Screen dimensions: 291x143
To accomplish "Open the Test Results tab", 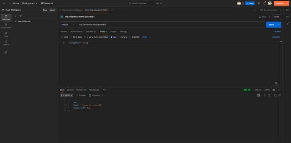I will point(94,90).
